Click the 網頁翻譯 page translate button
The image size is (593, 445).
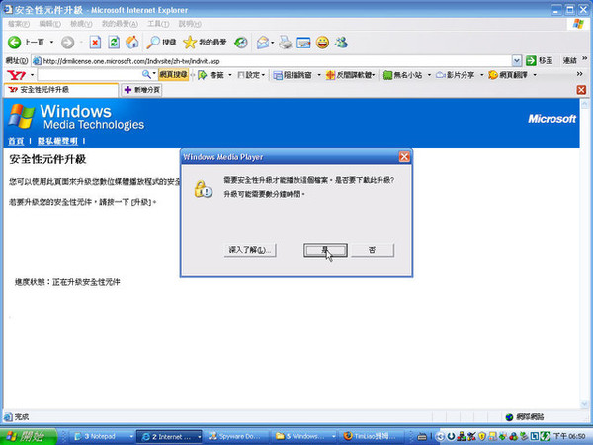(508, 75)
